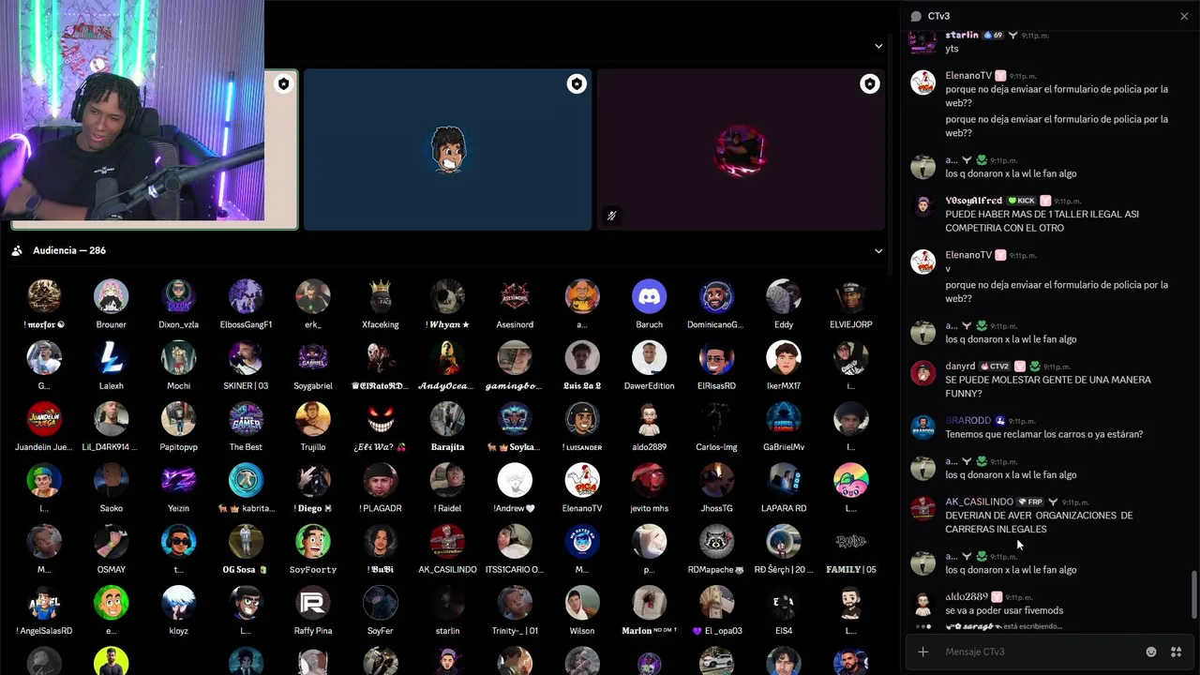
Task: Open Baruch's Discord-logo avatar
Action: 649,296
